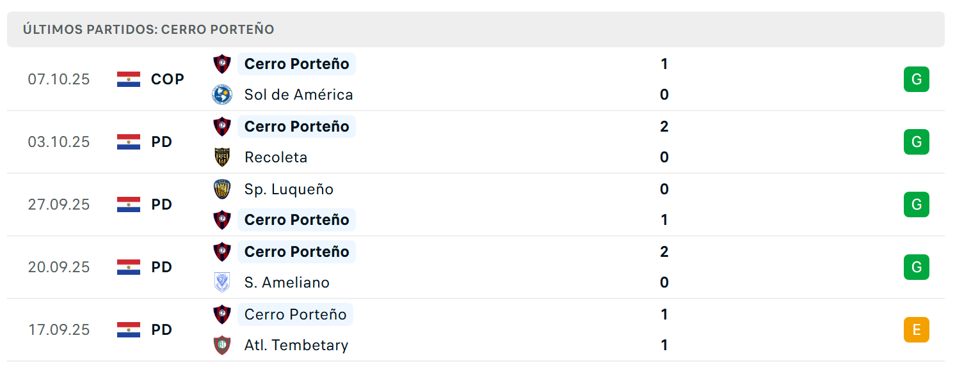The width and height of the screenshot is (955, 370).
Task: Click Atl. Tembetary club crest
Action: pos(221,345)
